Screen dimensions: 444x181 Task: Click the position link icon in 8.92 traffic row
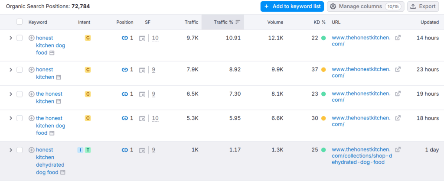tap(125, 70)
